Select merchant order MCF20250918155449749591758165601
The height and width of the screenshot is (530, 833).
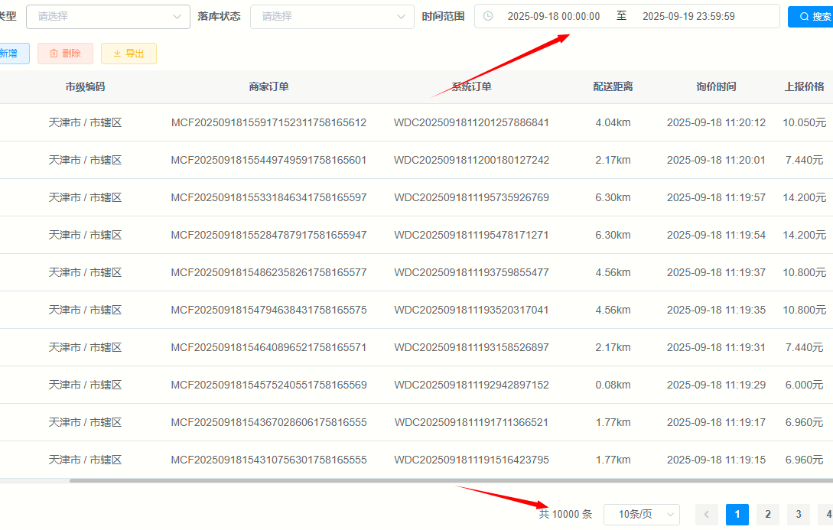[x=268, y=160]
